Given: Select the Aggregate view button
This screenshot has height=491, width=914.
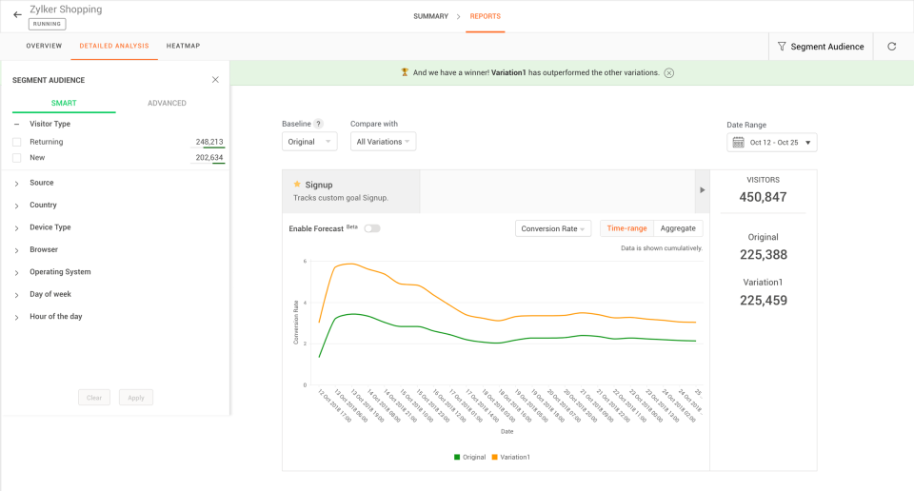Looking at the screenshot, I should 678,228.
